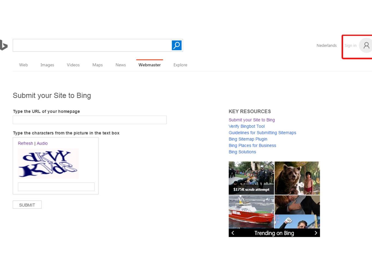
Task: Open the Maps tab
Action: coord(98,65)
